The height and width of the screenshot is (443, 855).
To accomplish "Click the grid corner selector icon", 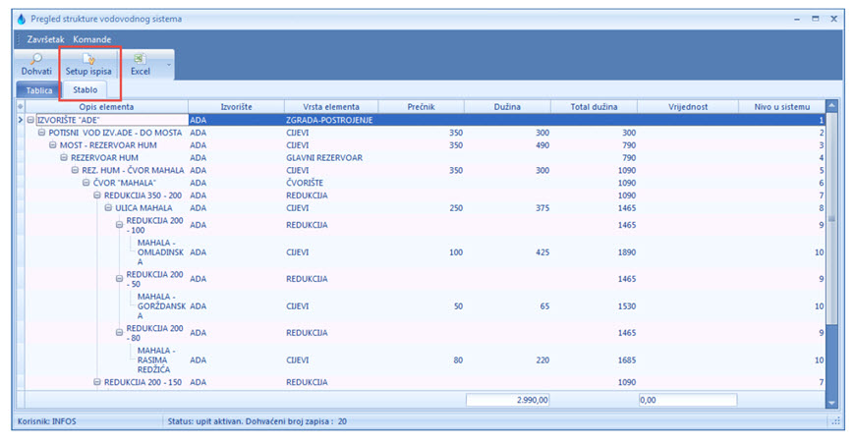I will point(21,106).
